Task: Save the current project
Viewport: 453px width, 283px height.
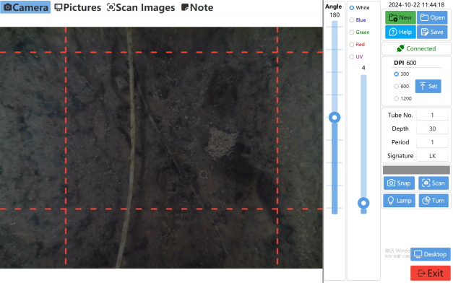Action: coord(432,32)
